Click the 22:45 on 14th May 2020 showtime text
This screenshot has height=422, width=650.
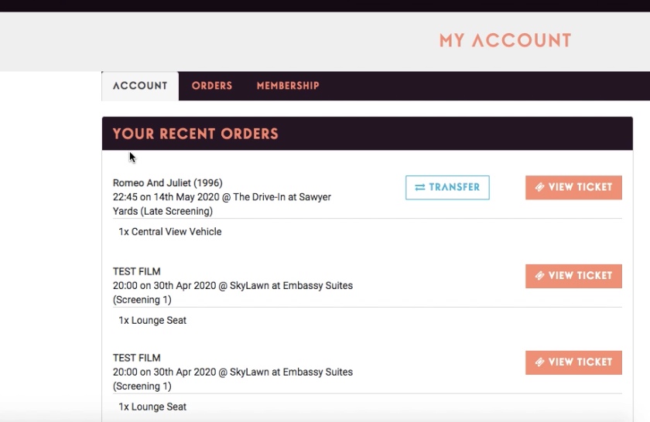[166, 197]
